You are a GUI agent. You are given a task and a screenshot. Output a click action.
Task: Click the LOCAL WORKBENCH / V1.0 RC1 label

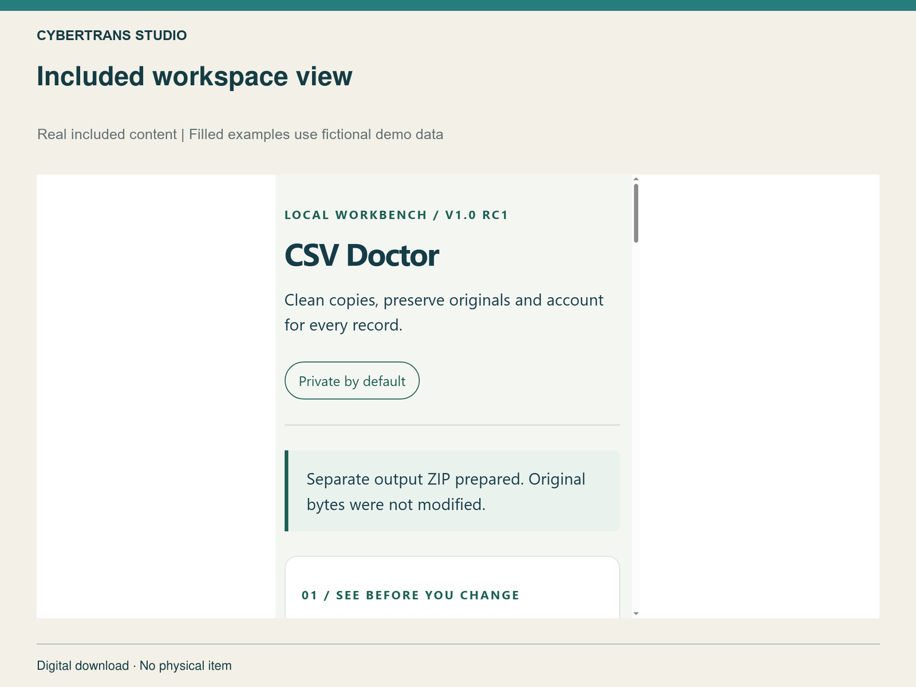coord(396,215)
